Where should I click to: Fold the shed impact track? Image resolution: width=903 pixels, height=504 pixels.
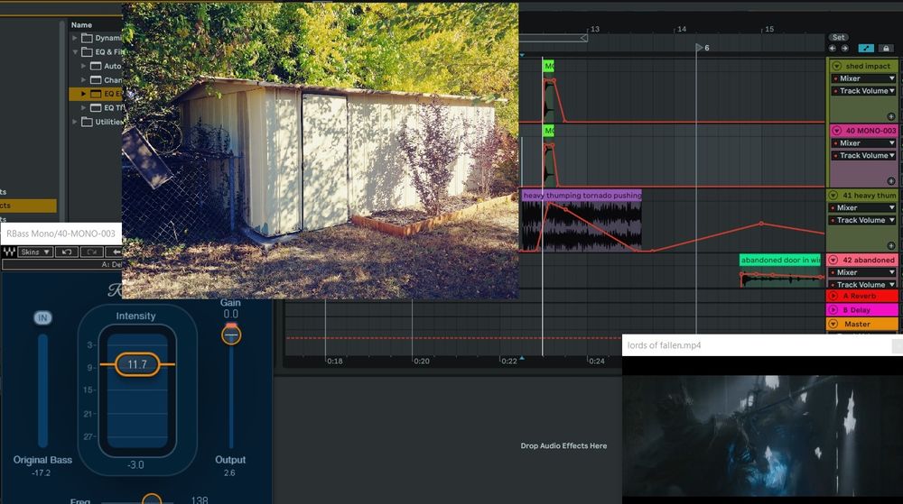(x=837, y=66)
